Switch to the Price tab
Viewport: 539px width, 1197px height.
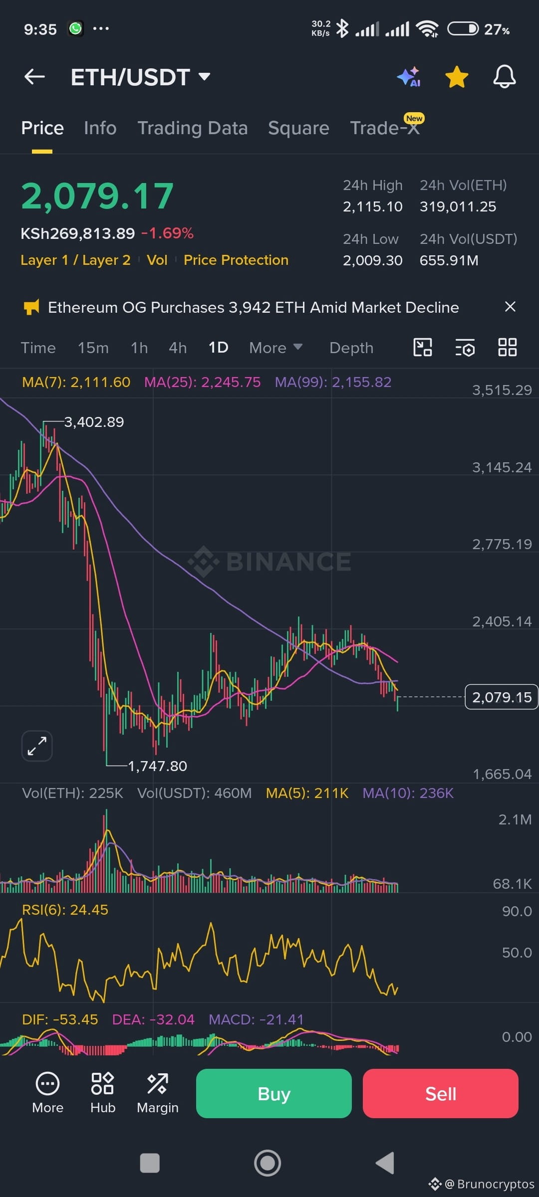coord(42,128)
